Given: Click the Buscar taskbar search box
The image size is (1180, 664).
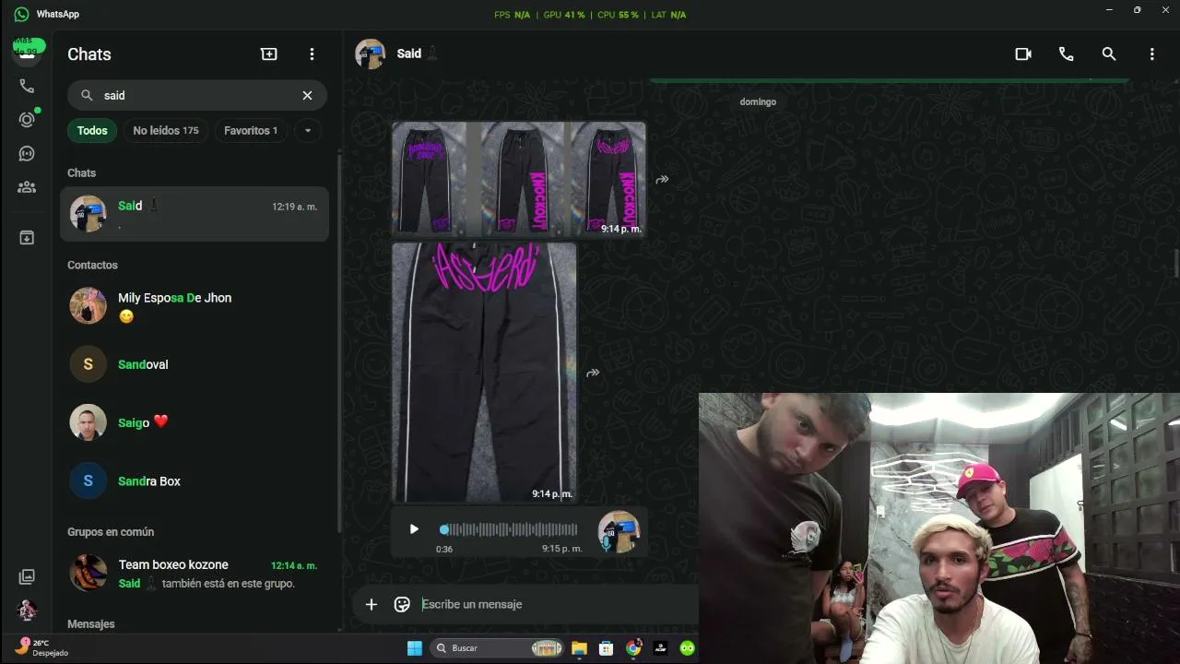Looking at the screenshot, I should pyautogui.click(x=498, y=648).
